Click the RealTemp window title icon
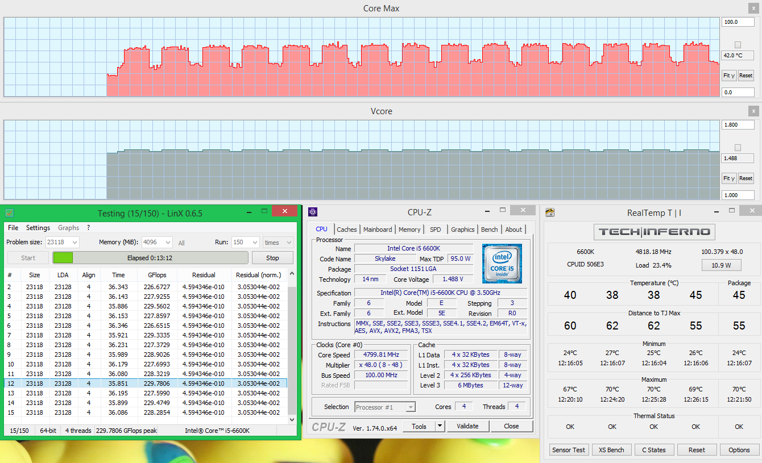This screenshot has width=762, height=463. tap(550, 213)
